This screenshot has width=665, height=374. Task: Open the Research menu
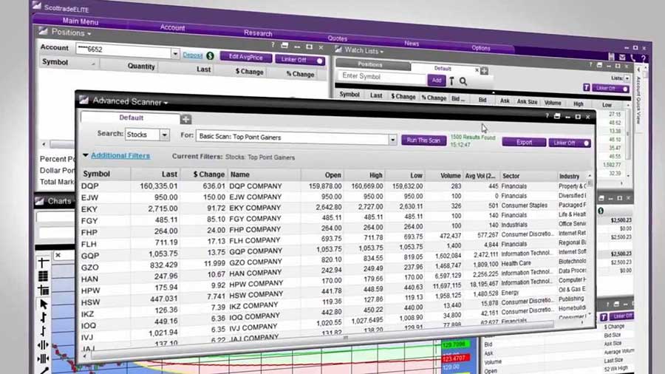pyautogui.click(x=258, y=33)
